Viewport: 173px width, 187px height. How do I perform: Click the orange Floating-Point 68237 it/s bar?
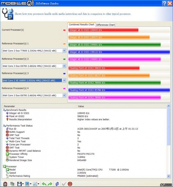coord(109,75)
